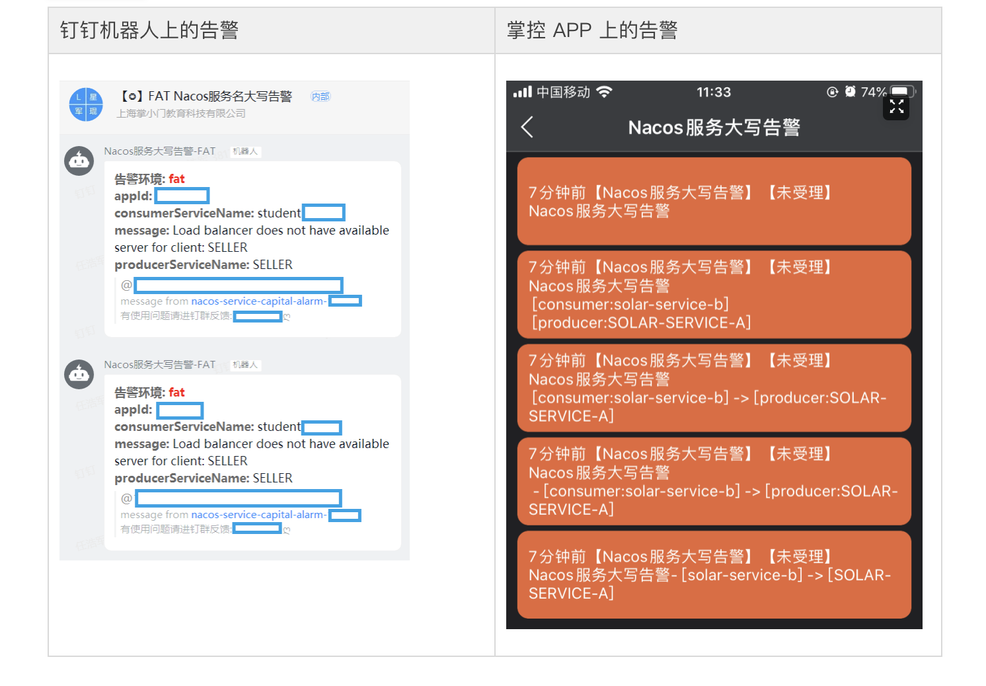Click the 机器人 tag on second message
The width and height of the screenshot is (986, 686).
pyautogui.click(x=245, y=365)
